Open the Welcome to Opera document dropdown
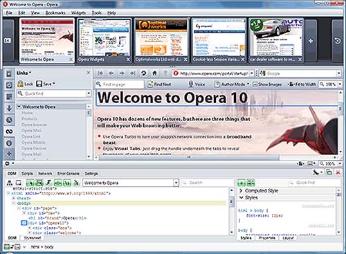This screenshot has width=346, height=254. pos(176,183)
